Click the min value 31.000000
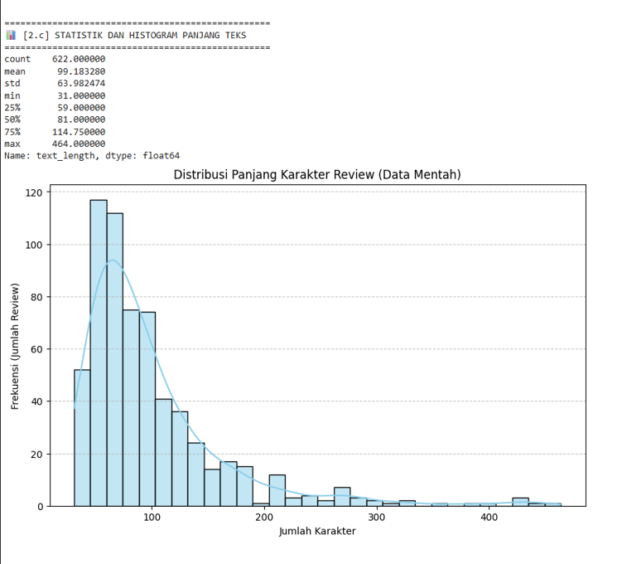 pos(81,95)
